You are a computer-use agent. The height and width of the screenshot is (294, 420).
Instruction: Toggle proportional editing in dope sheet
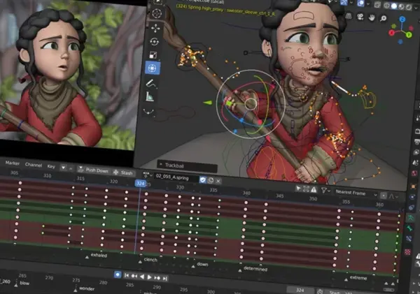tap(384, 196)
